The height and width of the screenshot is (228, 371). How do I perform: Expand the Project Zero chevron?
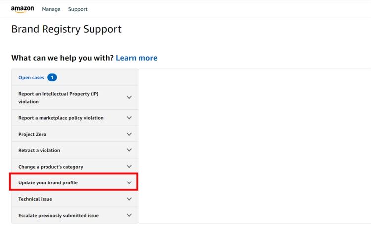129,134
